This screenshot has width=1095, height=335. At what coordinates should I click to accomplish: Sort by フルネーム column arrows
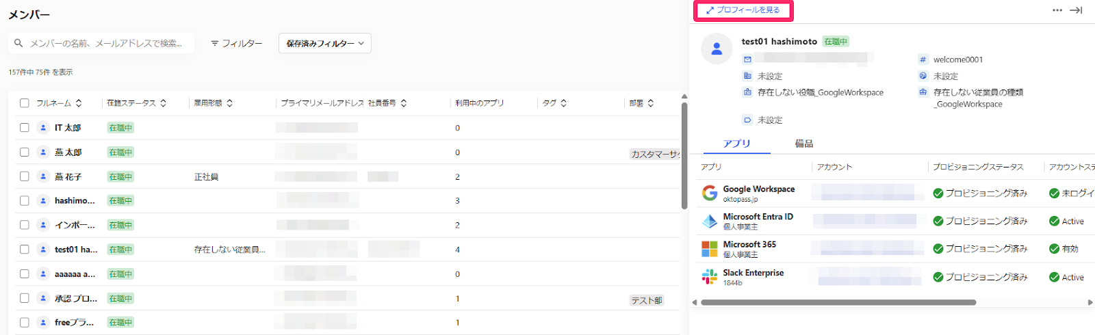(79, 103)
